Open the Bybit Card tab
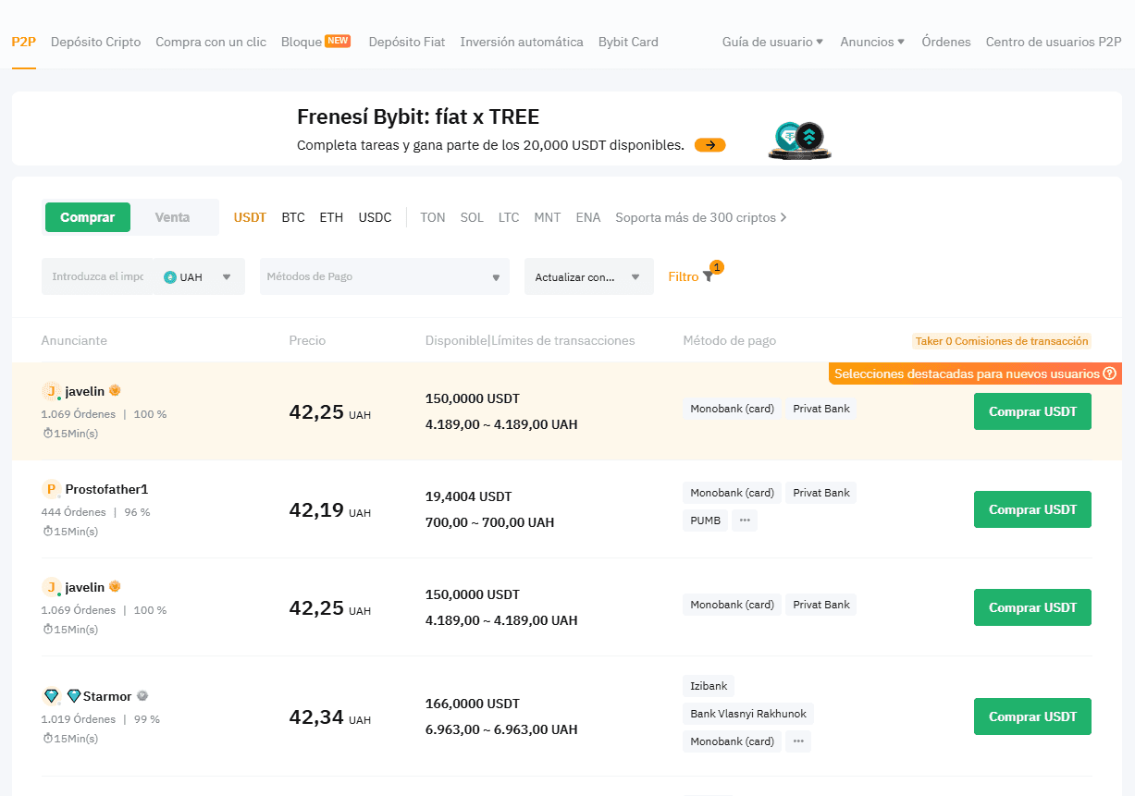Image resolution: width=1135 pixels, height=796 pixels. 628,42
